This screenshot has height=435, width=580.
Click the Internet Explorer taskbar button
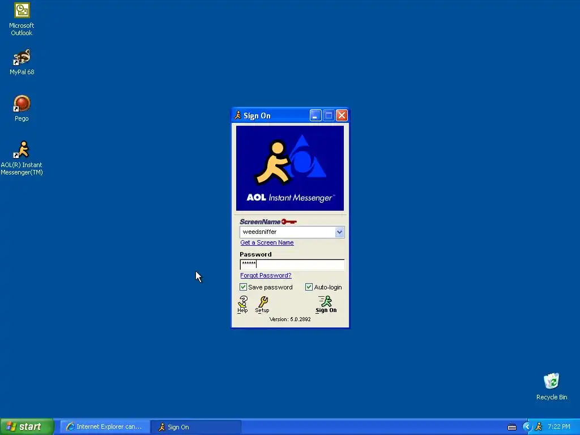[105, 427]
